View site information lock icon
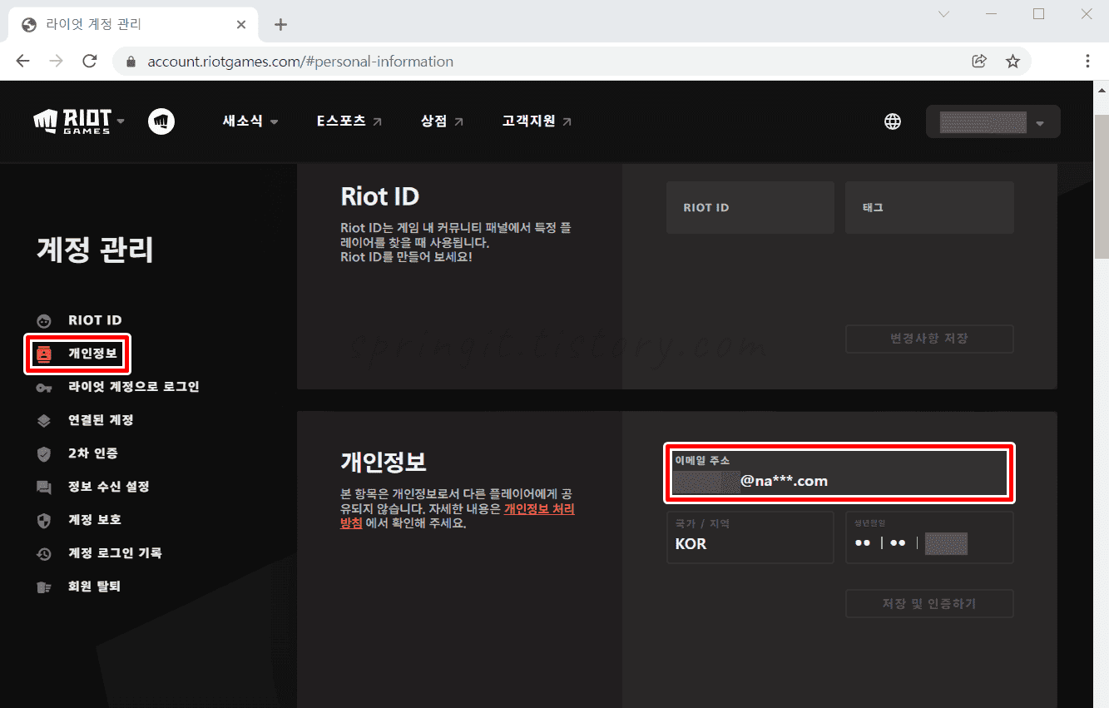1109x708 pixels. [130, 62]
